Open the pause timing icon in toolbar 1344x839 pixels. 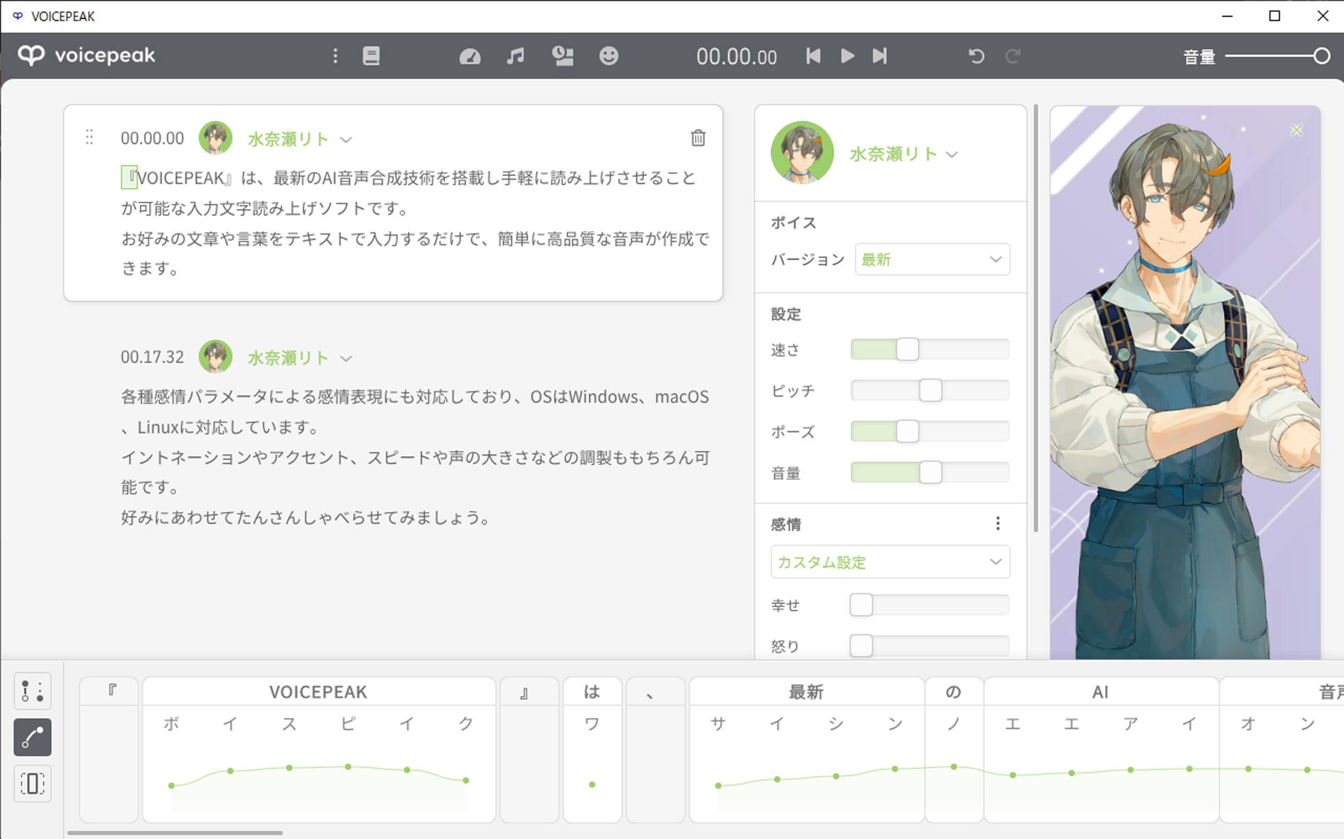pos(563,56)
